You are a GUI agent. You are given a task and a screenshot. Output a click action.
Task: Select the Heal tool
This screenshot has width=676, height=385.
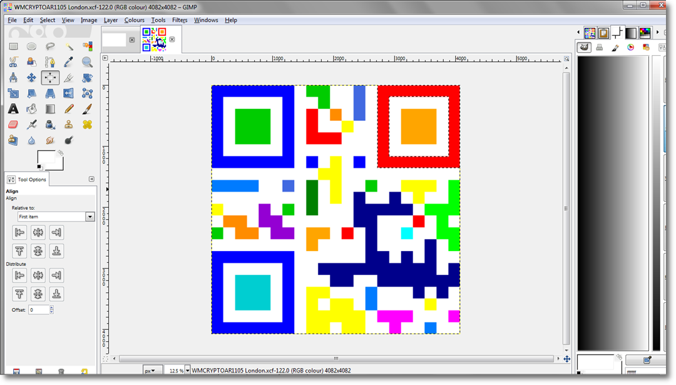coord(87,125)
